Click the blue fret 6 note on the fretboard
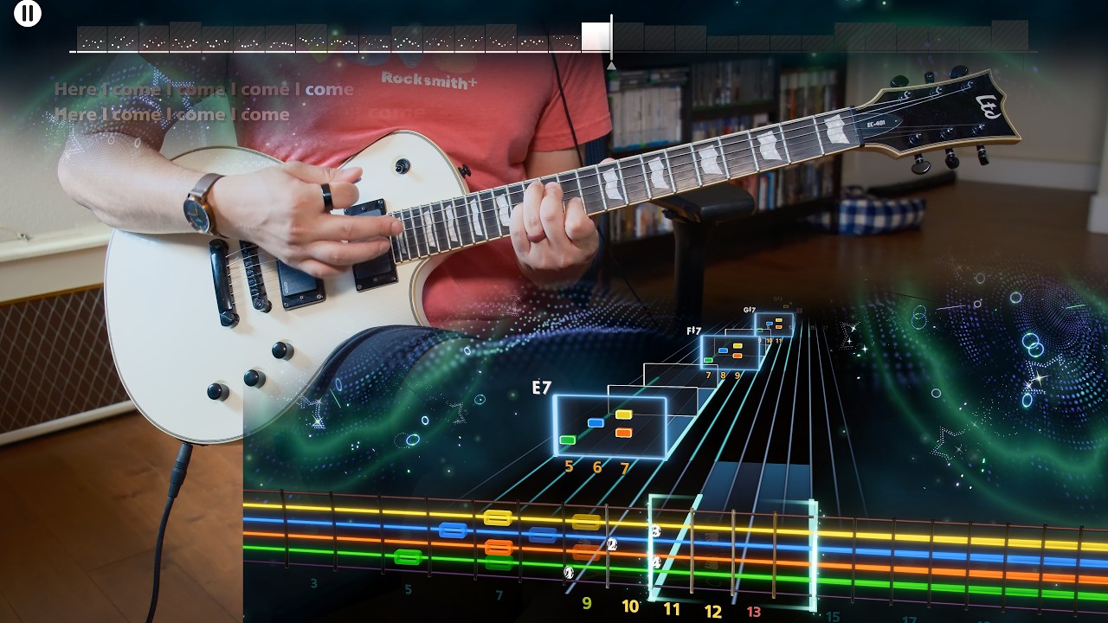Screen dimensions: 1108x623 point(453,530)
